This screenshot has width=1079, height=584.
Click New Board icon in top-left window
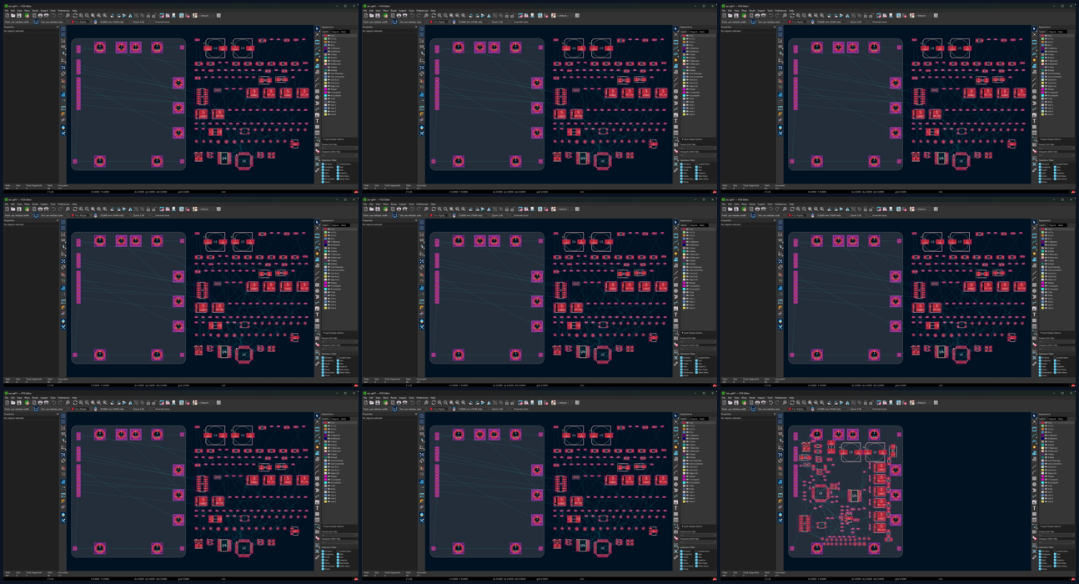pos(7,16)
